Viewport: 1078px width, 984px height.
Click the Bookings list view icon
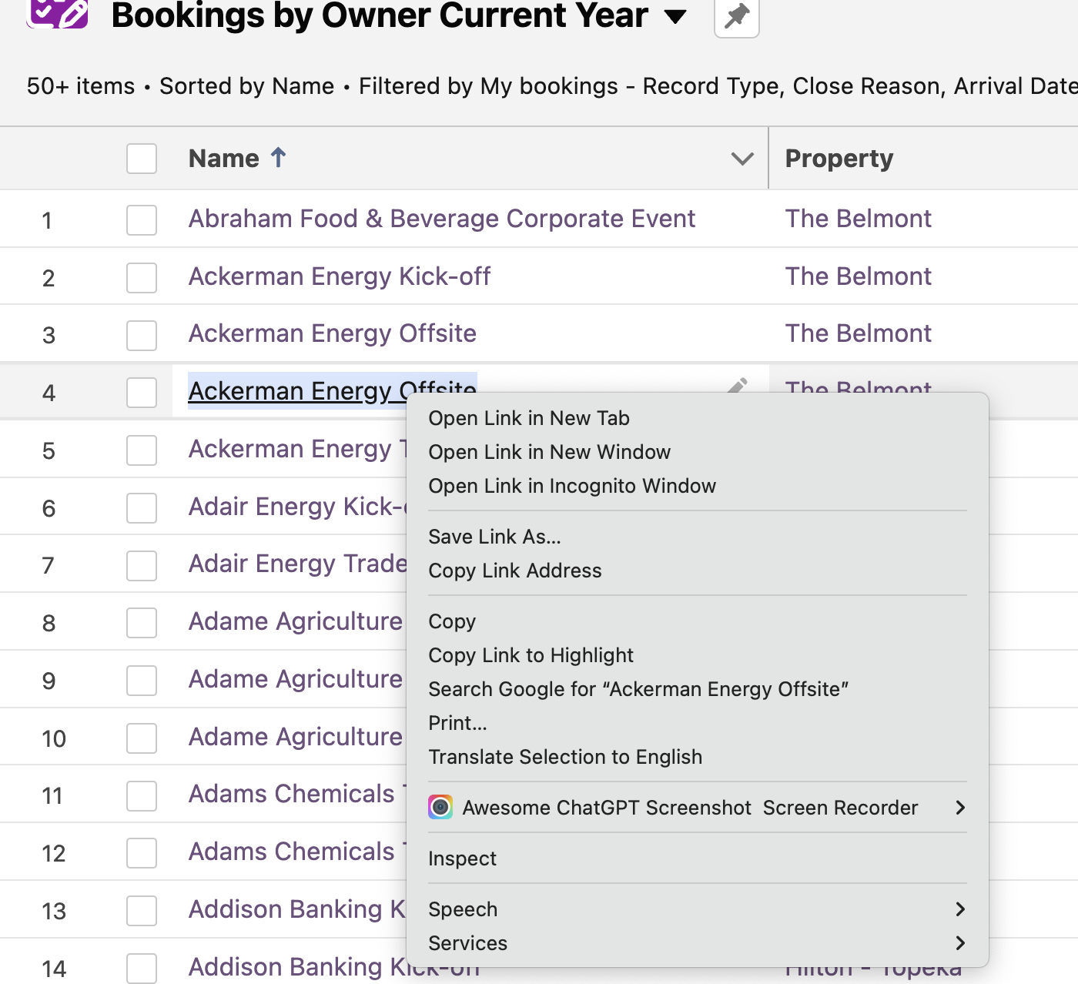tap(57, 13)
